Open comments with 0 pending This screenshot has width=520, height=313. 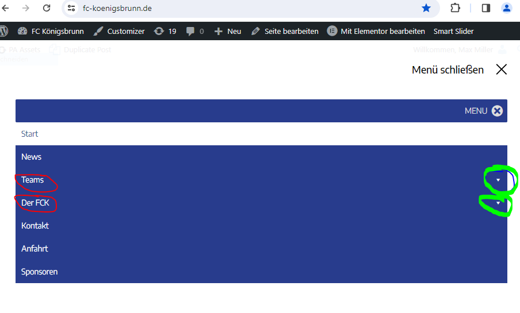pos(195,31)
